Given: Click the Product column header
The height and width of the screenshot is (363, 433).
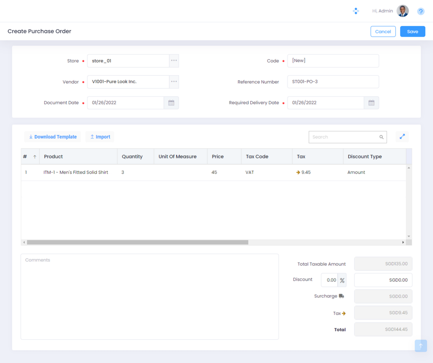Looking at the screenshot, I should [53, 156].
